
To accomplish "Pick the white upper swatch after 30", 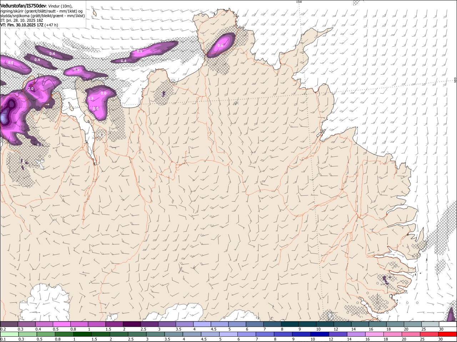I will (448, 324).
